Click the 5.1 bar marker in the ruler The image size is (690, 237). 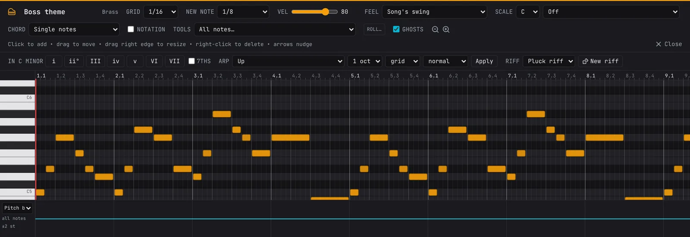click(x=355, y=75)
